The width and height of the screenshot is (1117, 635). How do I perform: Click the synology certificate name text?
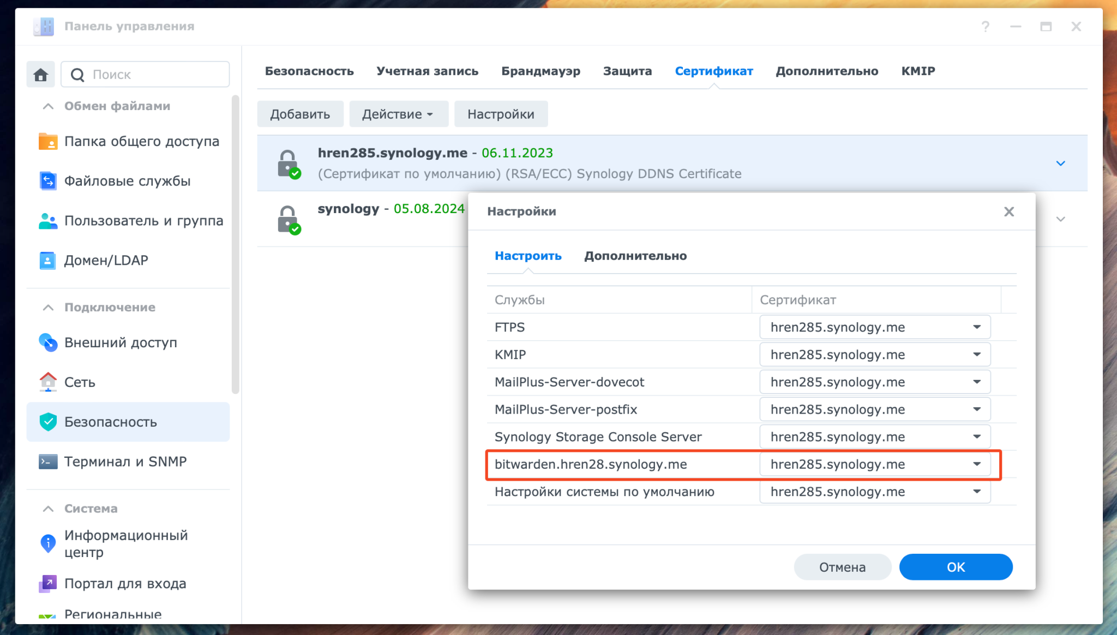coord(348,209)
